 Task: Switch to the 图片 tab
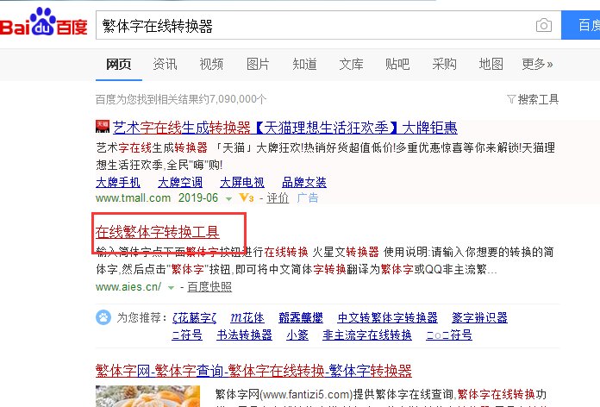click(258, 64)
